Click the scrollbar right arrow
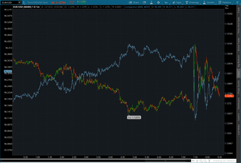 click(x=190, y=161)
